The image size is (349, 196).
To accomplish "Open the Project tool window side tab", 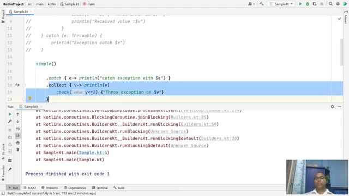I will pos(3,16).
